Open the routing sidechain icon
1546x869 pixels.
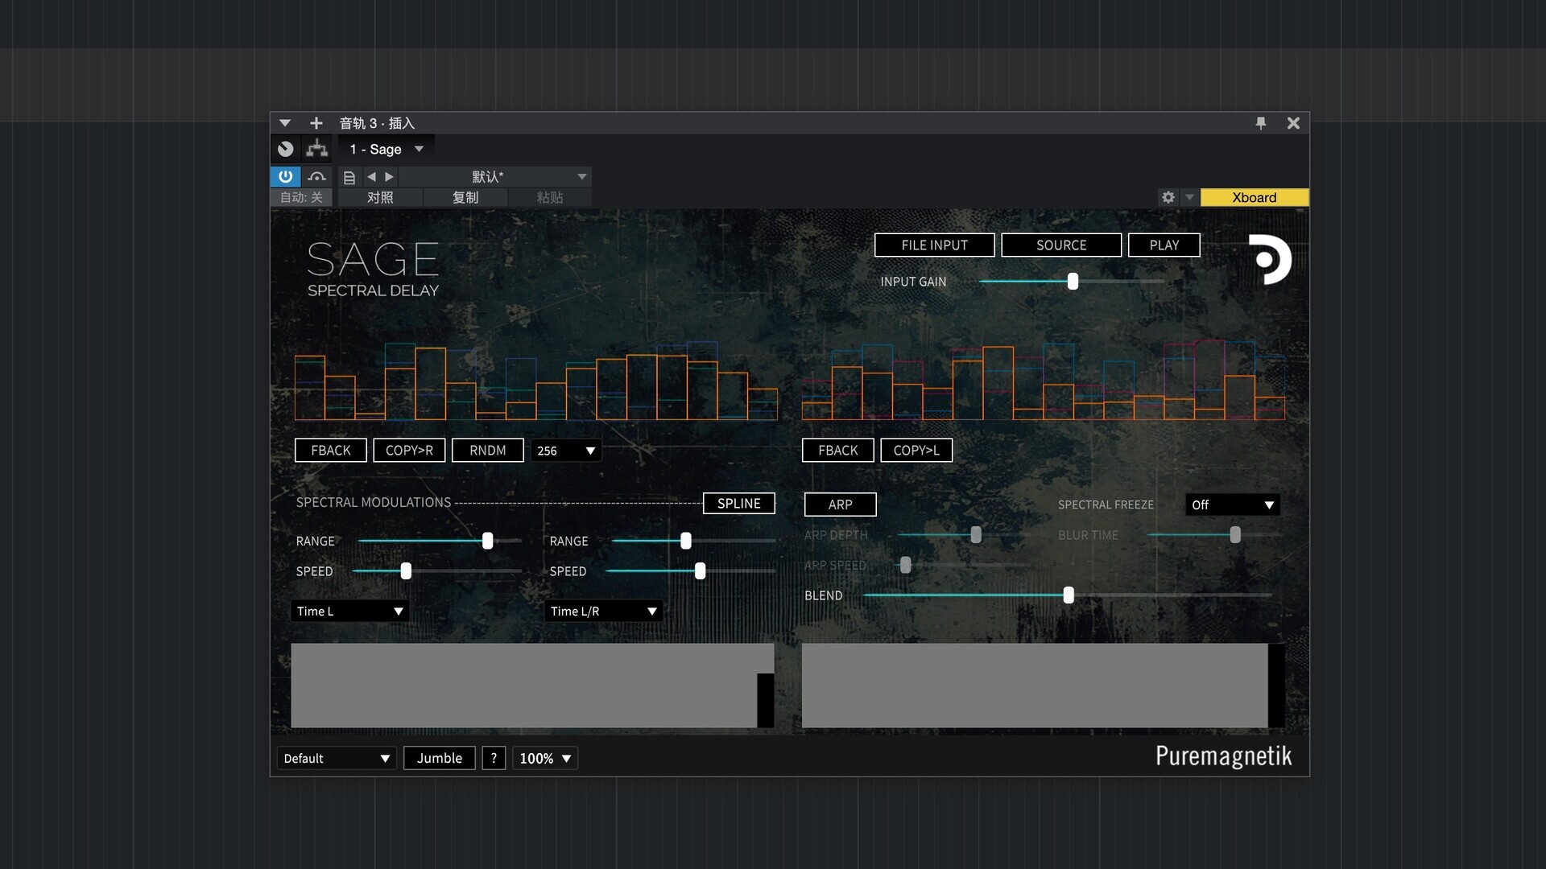pos(316,149)
